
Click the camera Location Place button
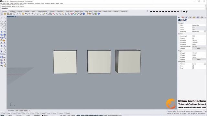(199, 49)
